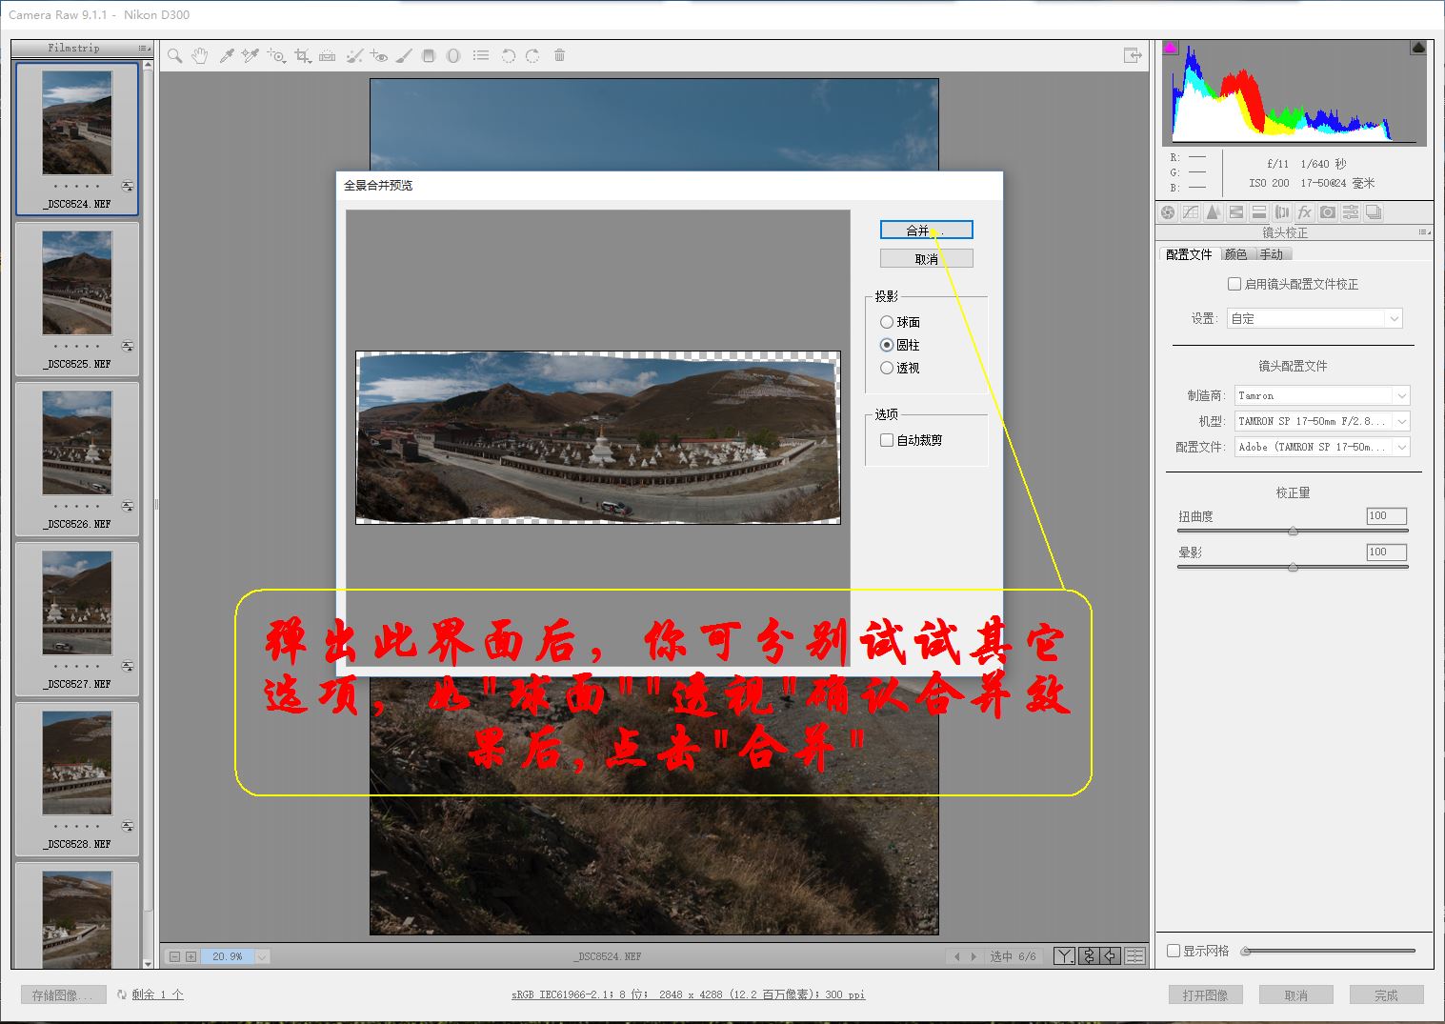The height and width of the screenshot is (1024, 1445).
Task: Open the Presets panel icon
Action: (x=1351, y=212)
